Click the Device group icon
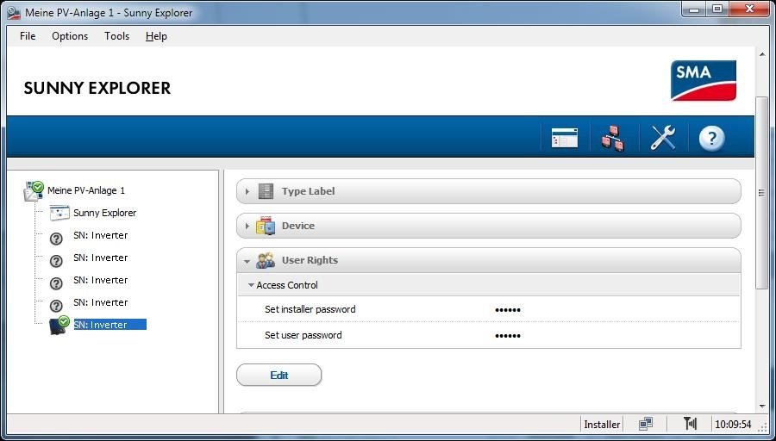 pos(266,226)
